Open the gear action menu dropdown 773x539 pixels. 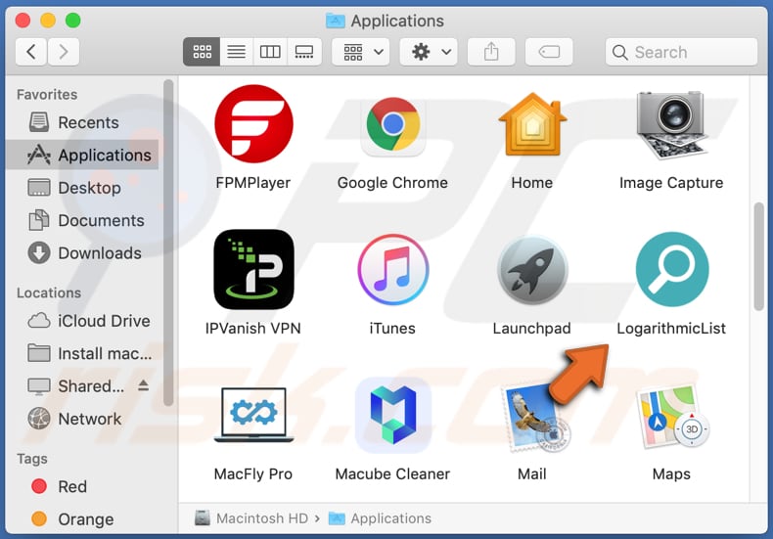pyautogui.click(x=429, y=52)
